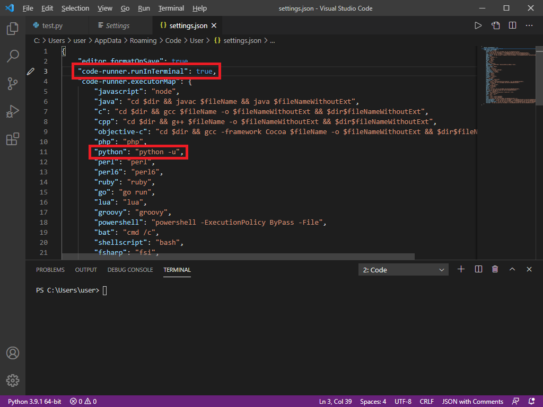Click 'settings.json' in the breadcrumb
This screenshot has width=543, height=407.
coord(242,40)
